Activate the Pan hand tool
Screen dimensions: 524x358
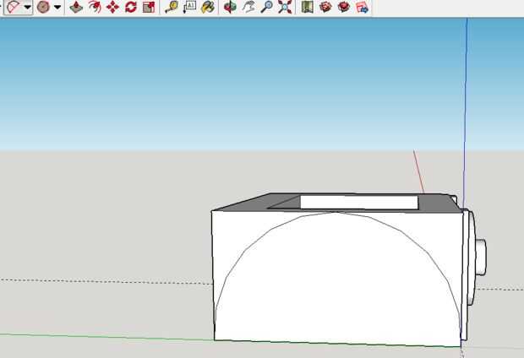click(248, 7)
